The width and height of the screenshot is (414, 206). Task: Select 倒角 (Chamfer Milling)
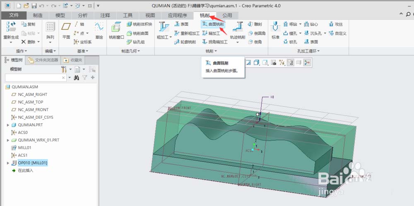[255, 42]
